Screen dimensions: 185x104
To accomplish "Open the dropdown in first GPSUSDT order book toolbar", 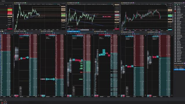I will (x=31, y=33).
